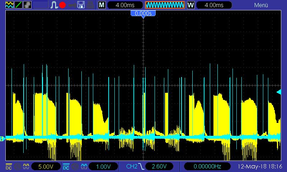Select the green diagonal line icon
287x172 pixels.
pyautogui.click(x=18, y=5)
